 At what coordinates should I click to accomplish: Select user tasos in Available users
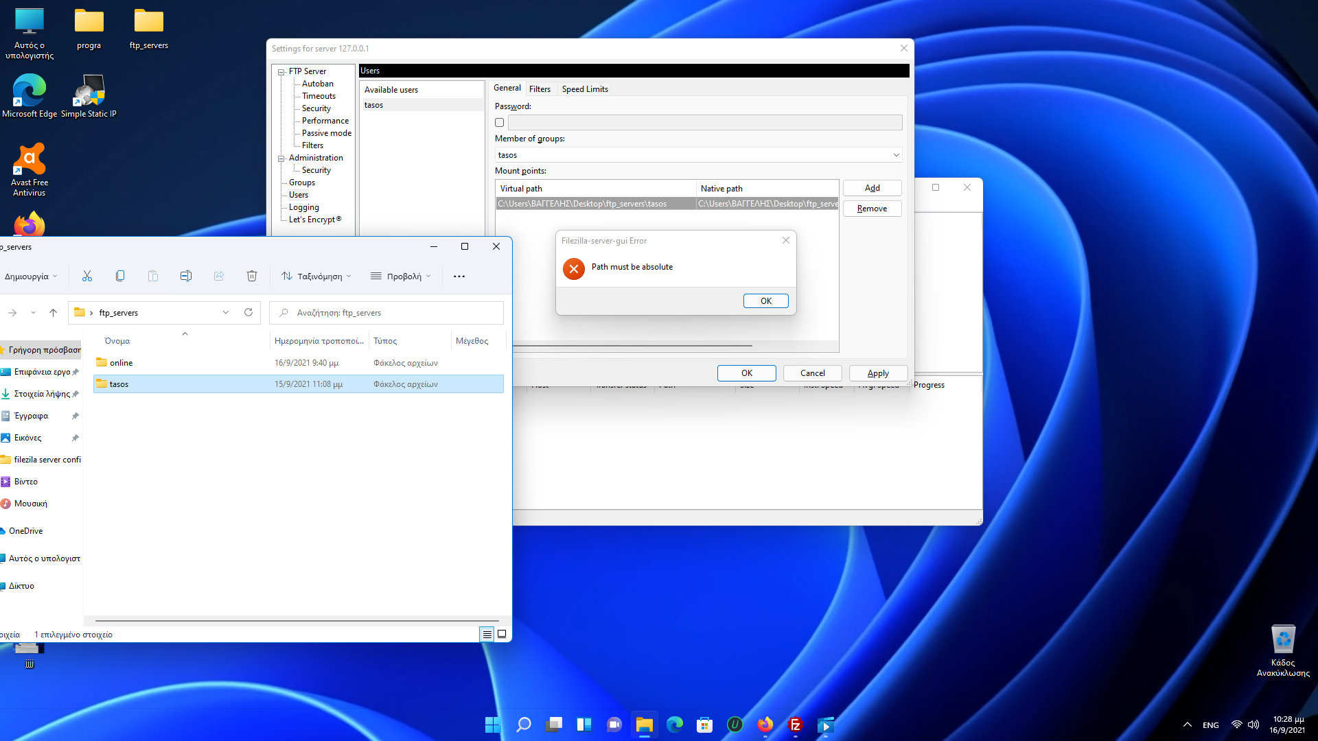click(421, 105)
